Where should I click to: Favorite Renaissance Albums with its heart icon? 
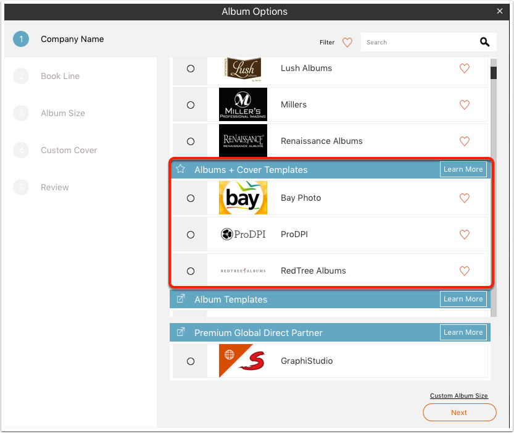(x=464, y=141)
